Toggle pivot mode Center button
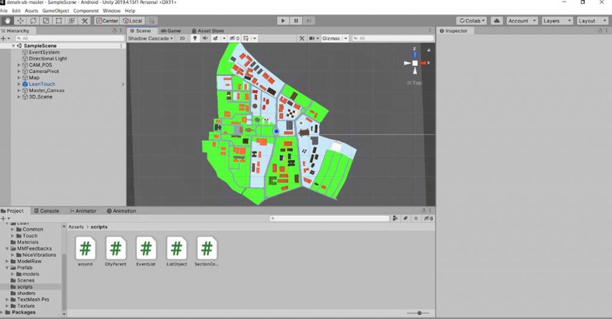This screenshot has height=319, width=612. 107,21
